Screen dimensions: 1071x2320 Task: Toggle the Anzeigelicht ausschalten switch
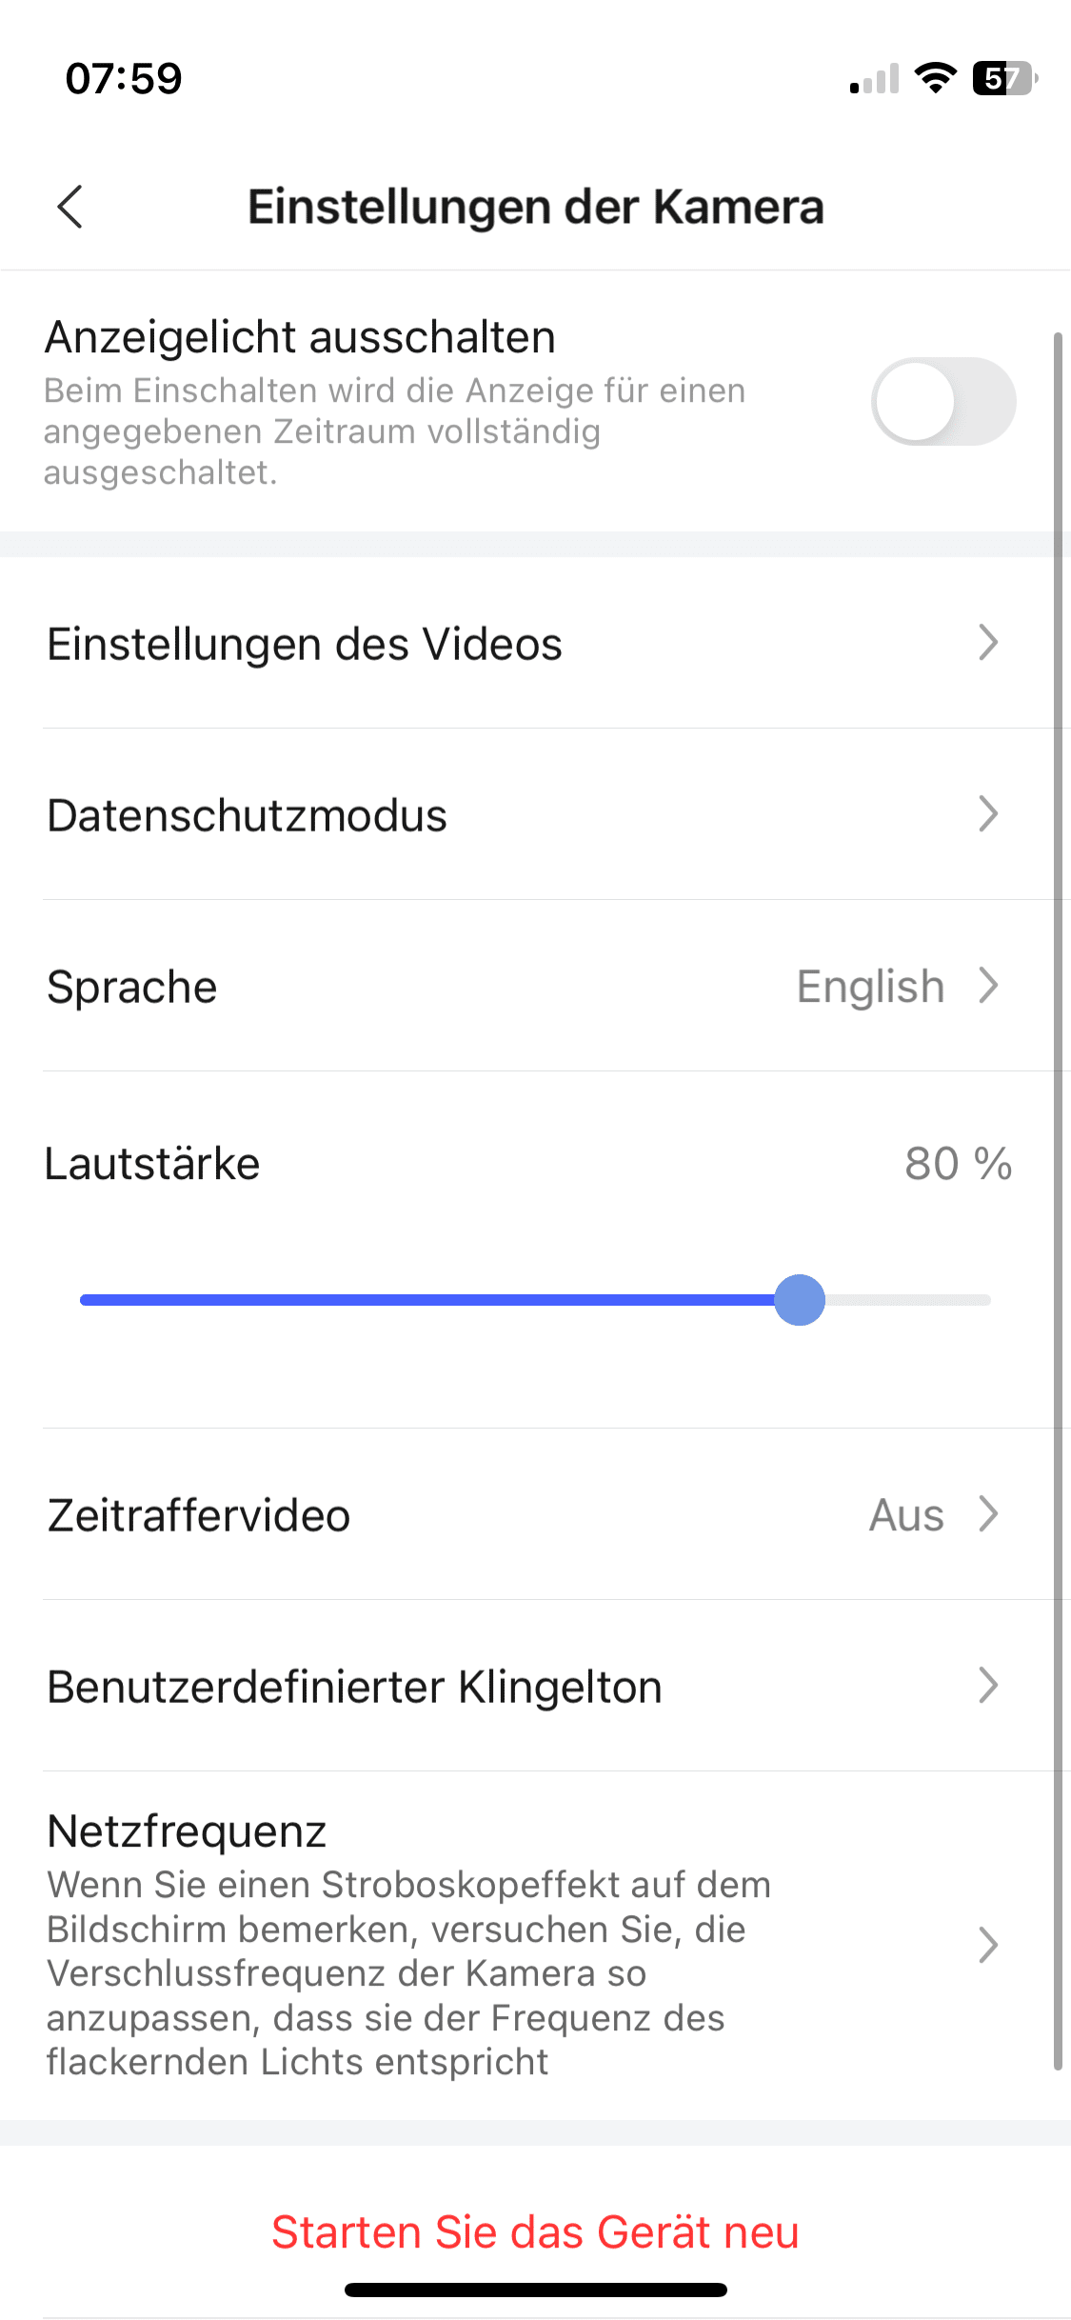pos(942,401)
